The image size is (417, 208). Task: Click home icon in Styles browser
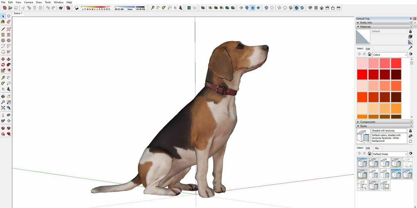(x=369, y=154)
